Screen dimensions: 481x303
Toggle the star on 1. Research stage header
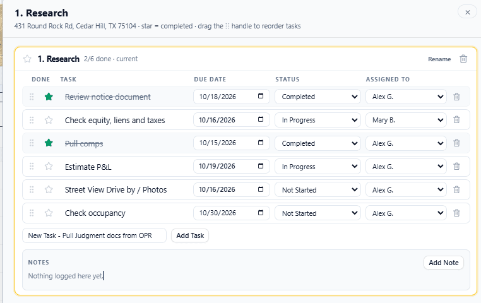click(x=27, y=59)
